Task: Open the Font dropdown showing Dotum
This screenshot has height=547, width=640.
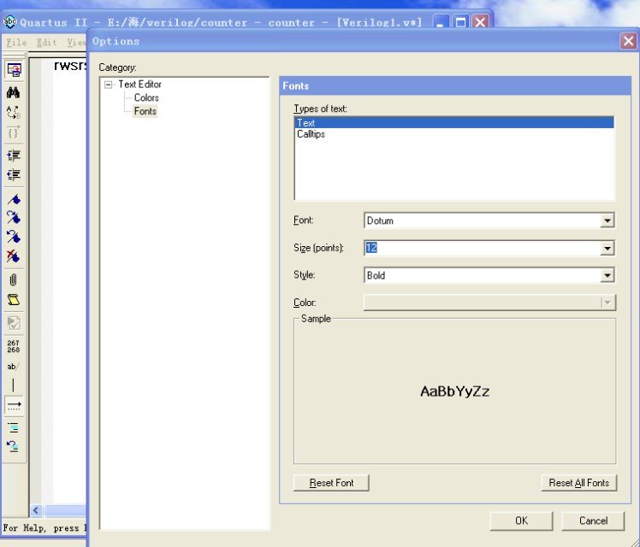Action: 607,221
